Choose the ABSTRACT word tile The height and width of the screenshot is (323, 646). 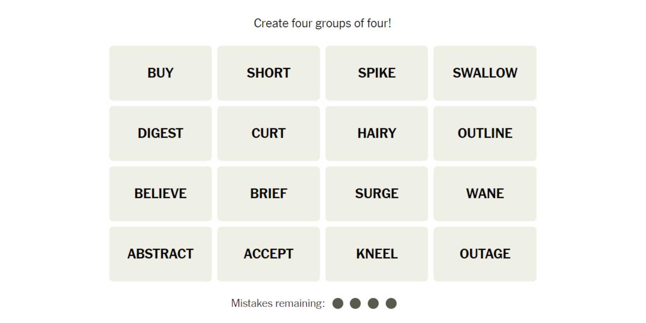click(161, 254)
